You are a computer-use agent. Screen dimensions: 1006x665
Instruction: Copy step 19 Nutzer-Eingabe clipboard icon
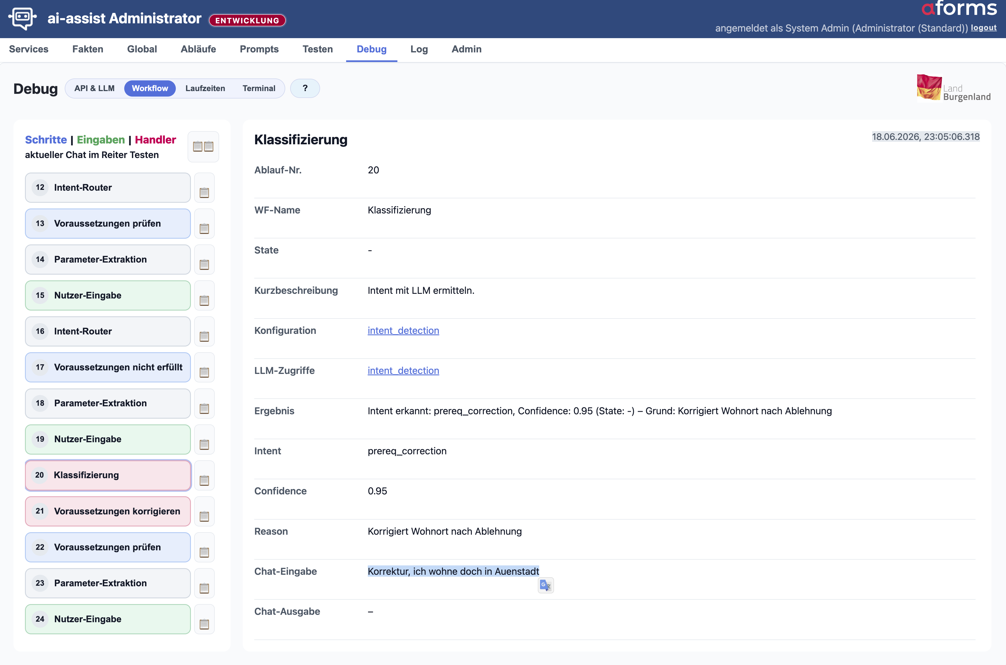204,440
